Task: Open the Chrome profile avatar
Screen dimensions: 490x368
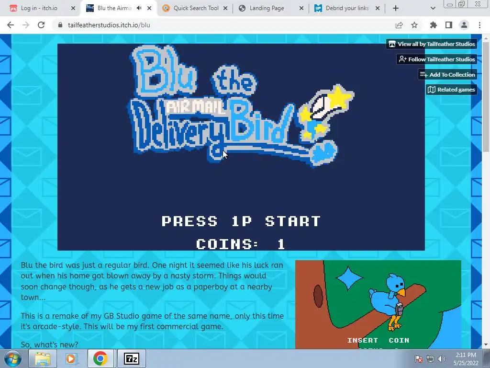Action: point(464,25)
